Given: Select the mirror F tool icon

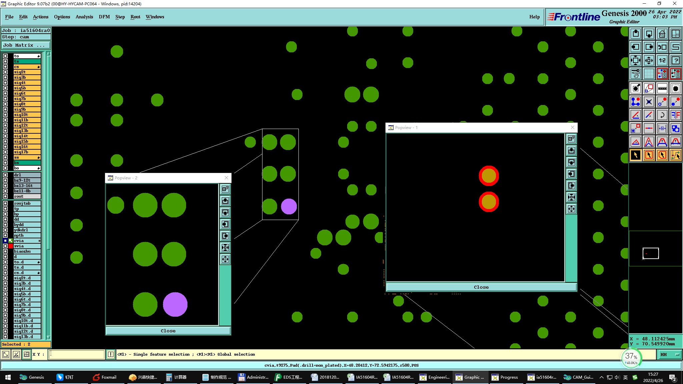Looking at the screenshot, I should [675, 115].
